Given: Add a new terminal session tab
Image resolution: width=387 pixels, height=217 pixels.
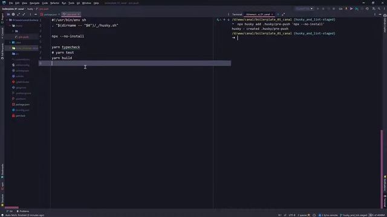Looking at the screenshot, I should click(278, 14).
